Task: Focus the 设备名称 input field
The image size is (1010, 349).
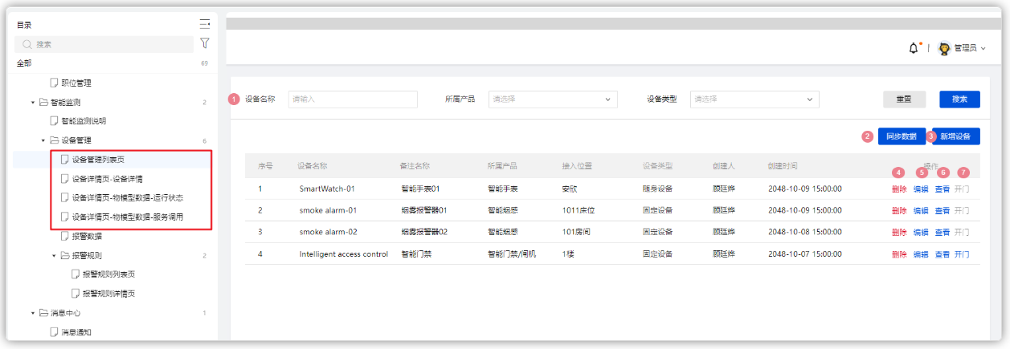Action: 353,99
